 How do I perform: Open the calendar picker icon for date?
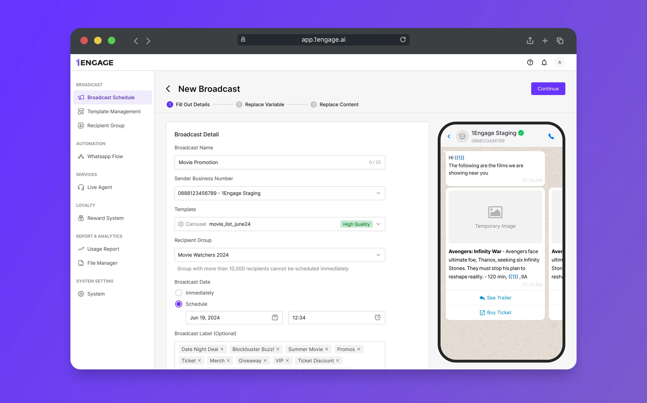pyautogui.click(x=275, y=317)
